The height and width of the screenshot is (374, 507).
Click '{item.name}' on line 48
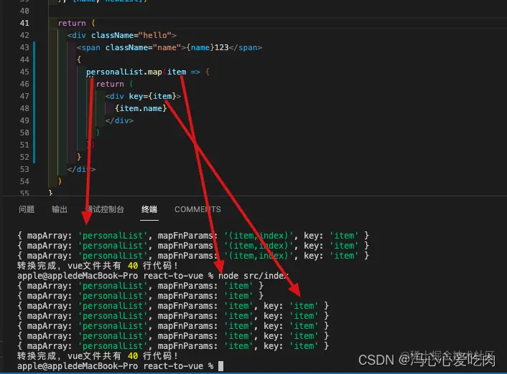click(x=141, y=108)
